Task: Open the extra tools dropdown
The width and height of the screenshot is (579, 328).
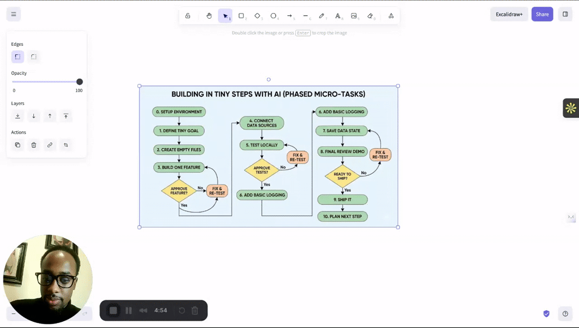Action: click(391, 15)
